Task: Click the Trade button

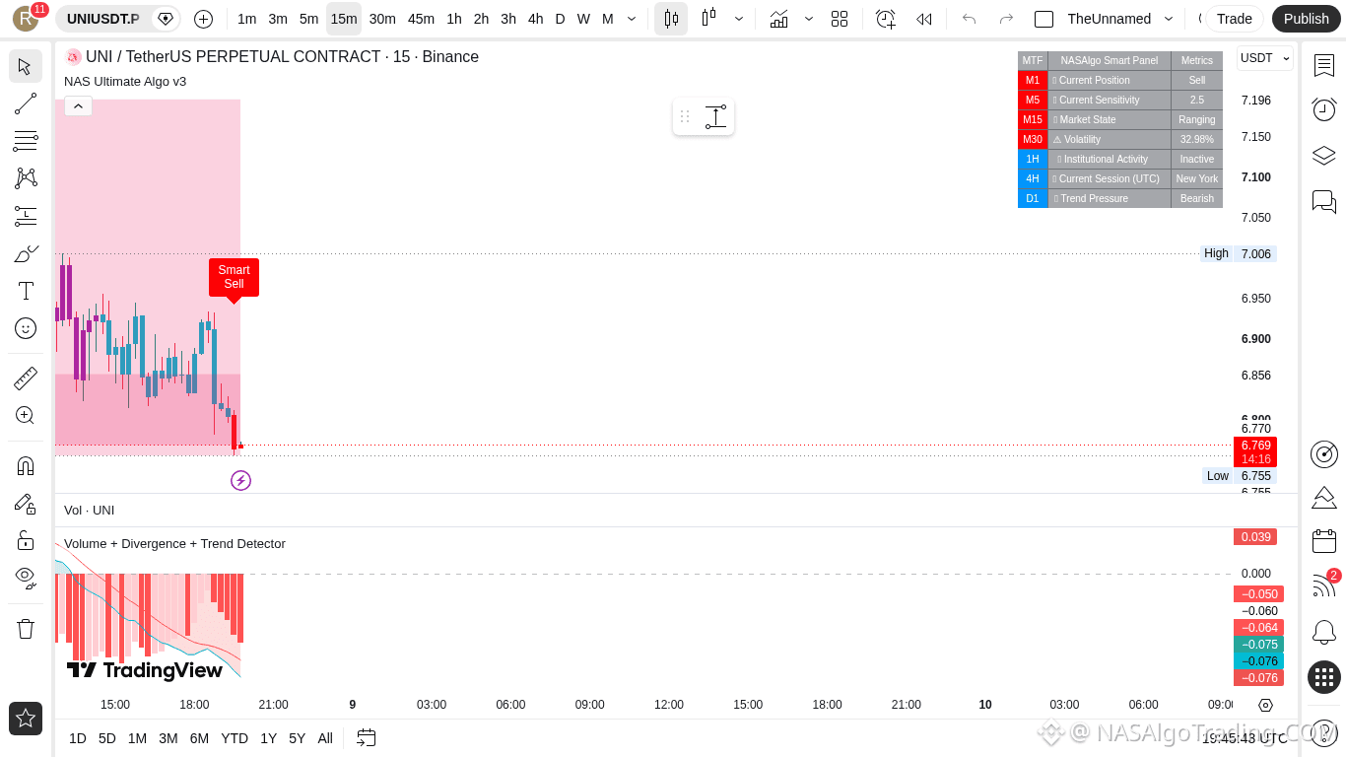Action: pyautogui.click(x=1234, y=19)
